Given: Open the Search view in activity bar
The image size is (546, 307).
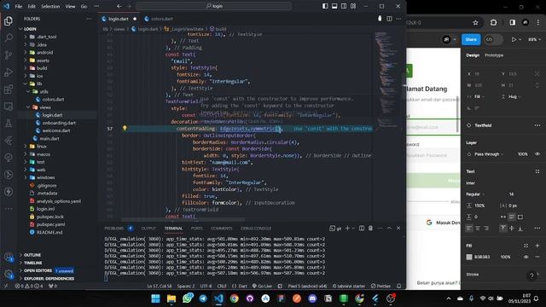Looking at the screenshot, I should [x=9, y=38].
